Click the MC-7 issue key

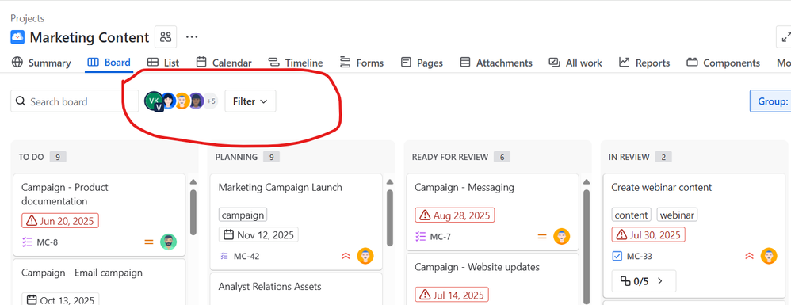click(x=441, y=236)
